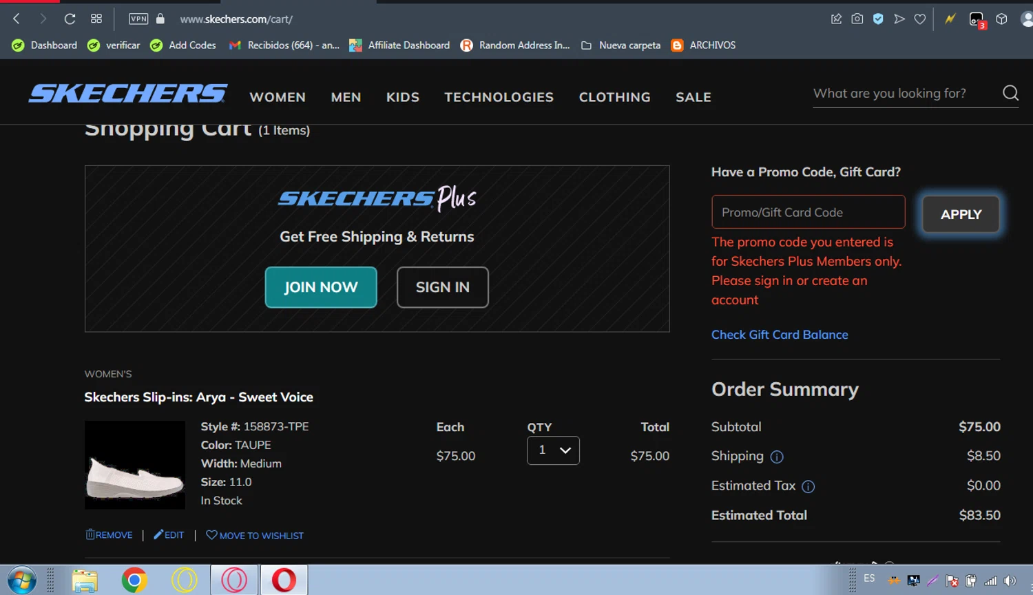Open the Add Codes bookmark
This screenshot has width=1033, height=595.
[x=183, y=45]
